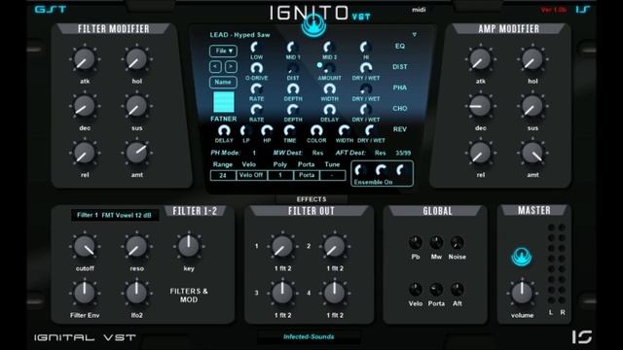Click the reverb COLOR knob
Image resolution: width=623 pixels, height=350 pixels.
tap(316, 130)
